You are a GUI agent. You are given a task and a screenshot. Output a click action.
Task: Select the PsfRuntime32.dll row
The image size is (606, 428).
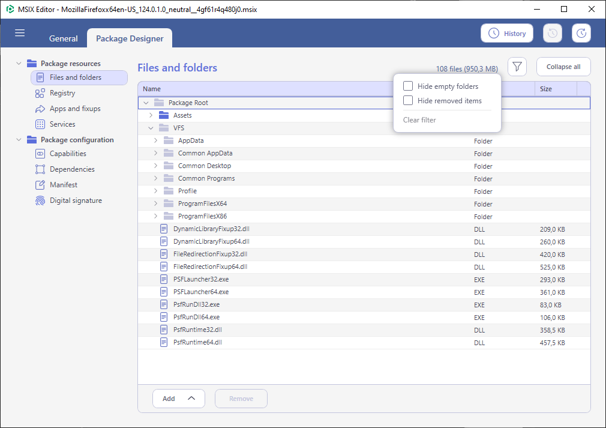(x=364, y=330)
